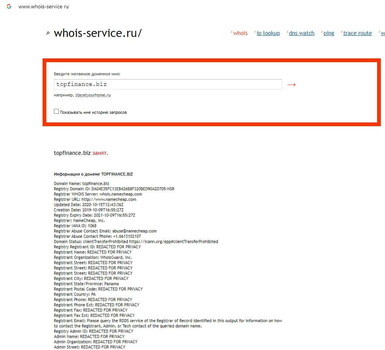Click the stayatyourhome.ru example link
Screen dimensions: 385x350
pyautogui.click(x=93, y=95)
